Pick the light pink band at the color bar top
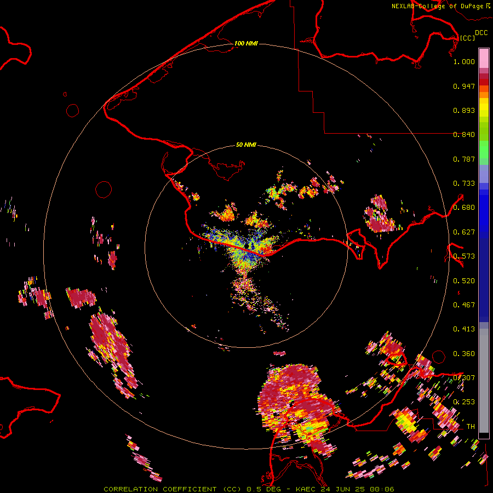 [x=484, y=58]
